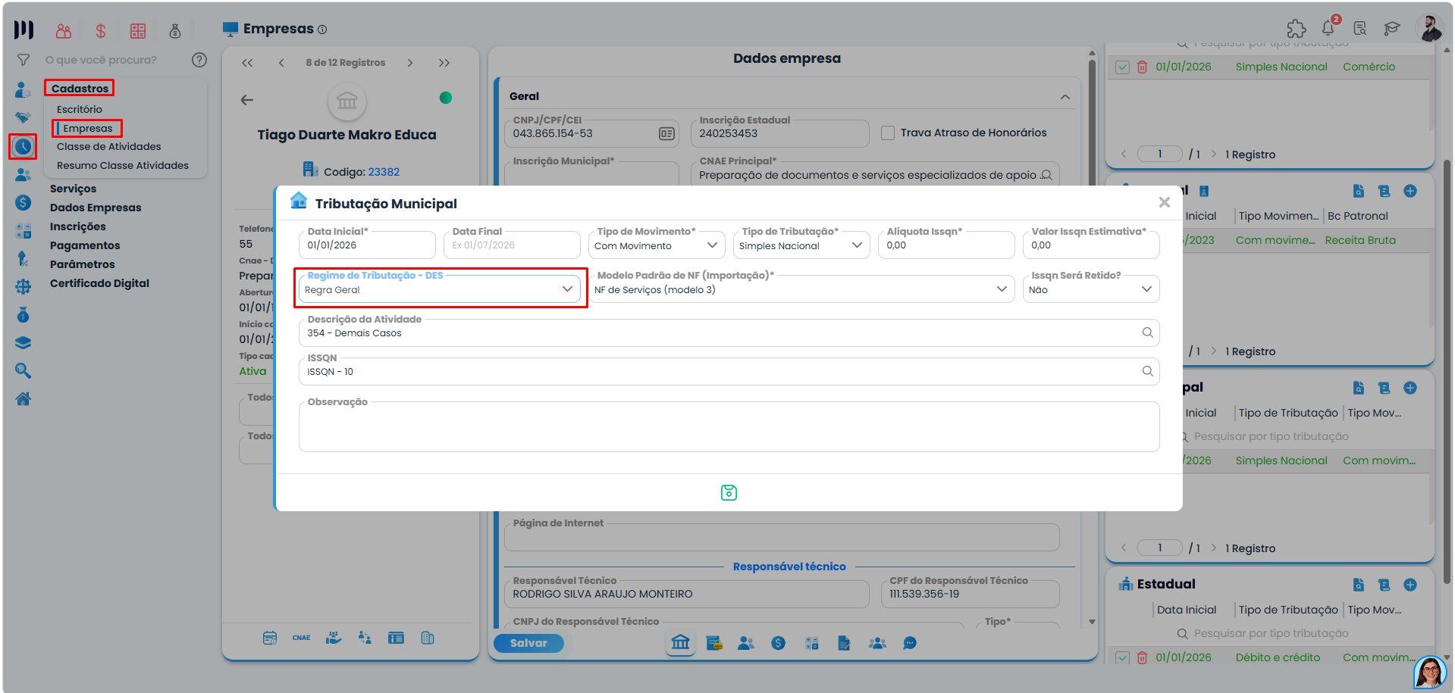Click company code link 23382

pyautogui.click(x=384, y=172)
